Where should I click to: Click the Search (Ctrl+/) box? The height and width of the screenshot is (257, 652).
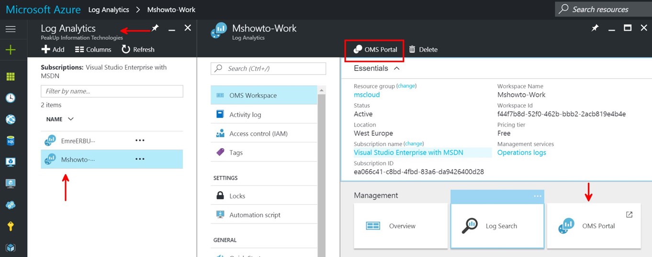tap(268, 68)
